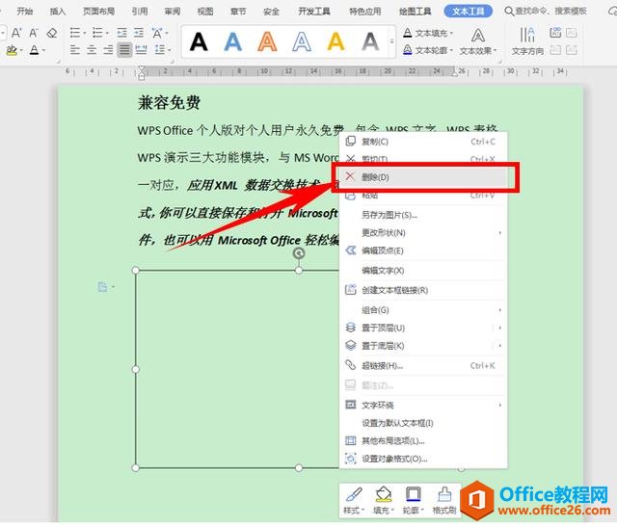The width and height of the screenshot is (617, 527).
Task: Click the text box rotation handle
Action: coord(299,253)
